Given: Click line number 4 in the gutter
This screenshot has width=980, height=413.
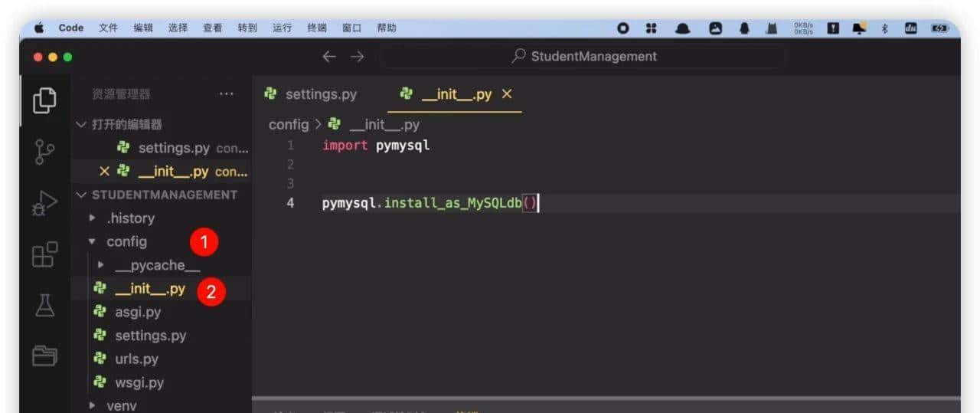Looking at the screenshot, I should click(x=290, y=203).
